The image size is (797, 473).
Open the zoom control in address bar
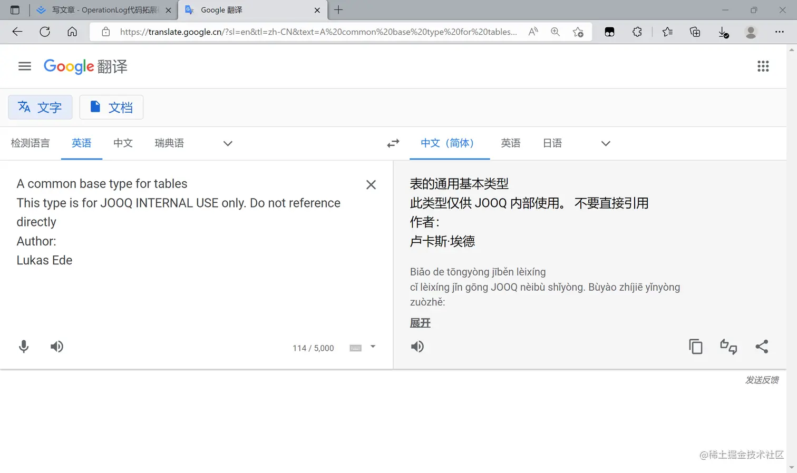point(555,32)
